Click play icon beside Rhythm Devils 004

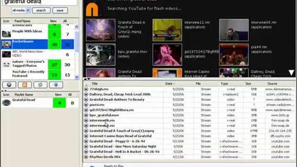86,157
